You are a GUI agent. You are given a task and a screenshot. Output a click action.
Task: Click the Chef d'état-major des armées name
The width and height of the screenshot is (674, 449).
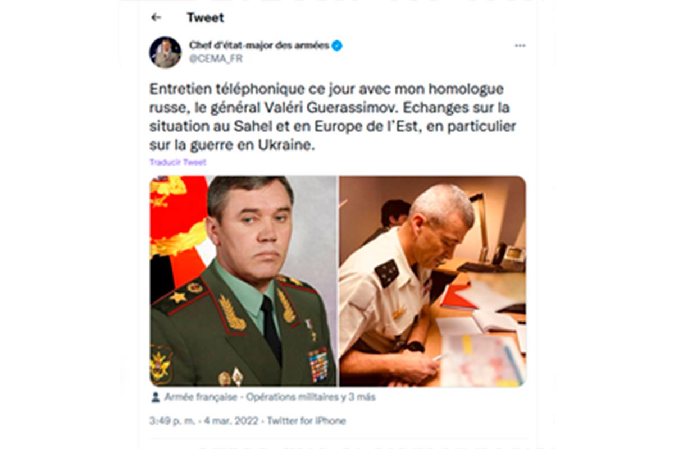click(x=259, y=45)
